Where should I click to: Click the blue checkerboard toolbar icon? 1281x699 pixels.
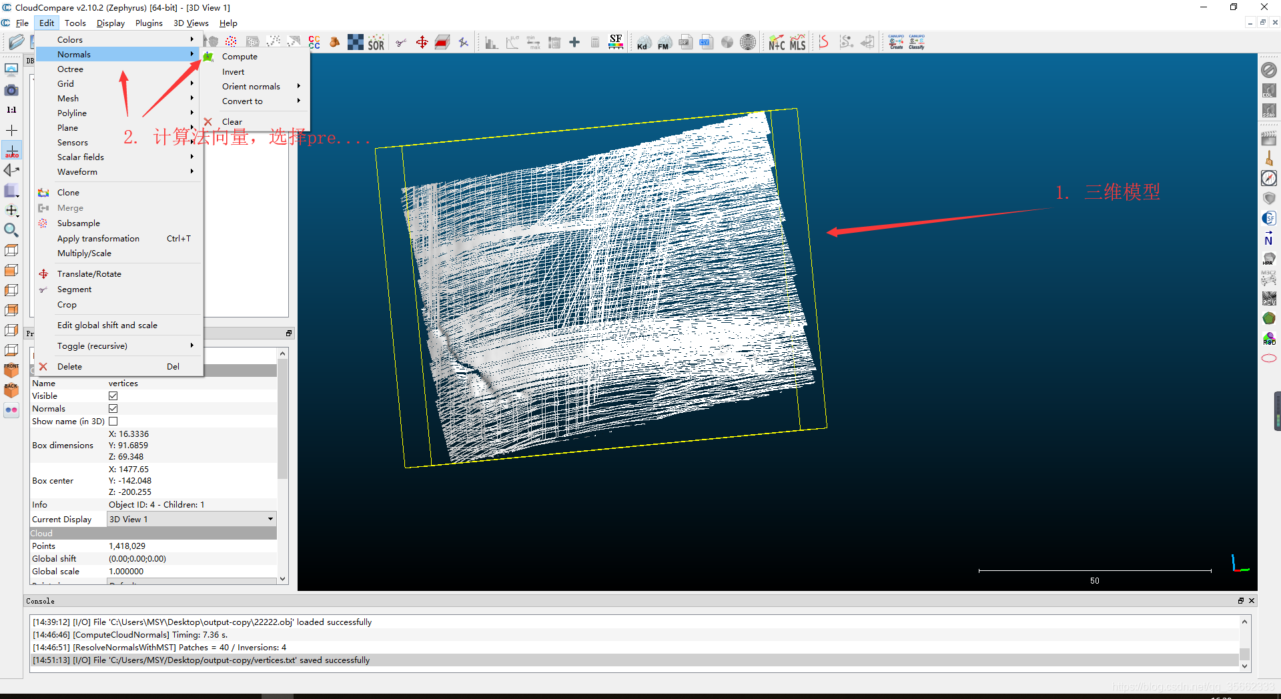coord(356,43)
